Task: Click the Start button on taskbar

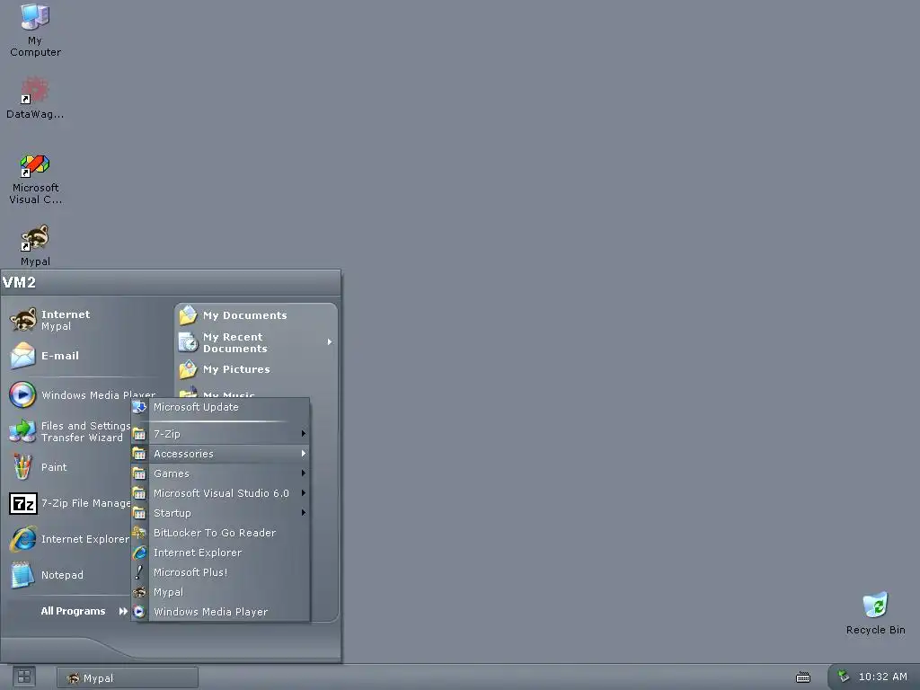Action: point(24,677)
